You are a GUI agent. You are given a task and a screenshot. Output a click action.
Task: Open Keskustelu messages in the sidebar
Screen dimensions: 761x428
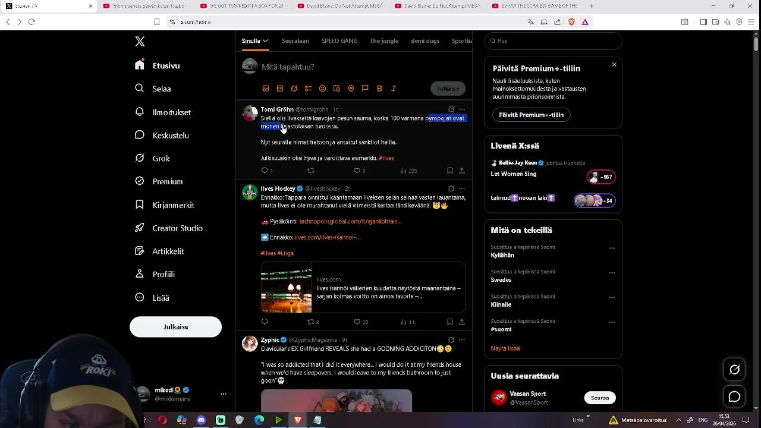coord(162,135)
